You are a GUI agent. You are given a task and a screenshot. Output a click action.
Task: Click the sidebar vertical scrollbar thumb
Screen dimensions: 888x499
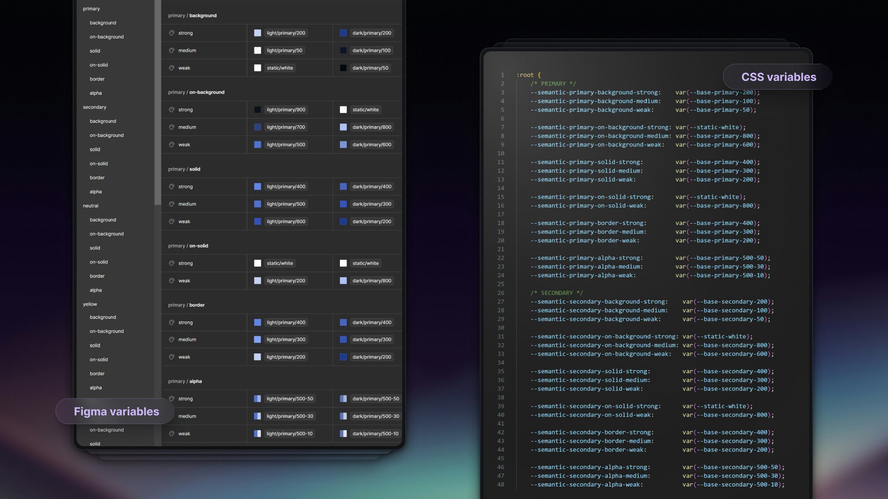(158, 102)
